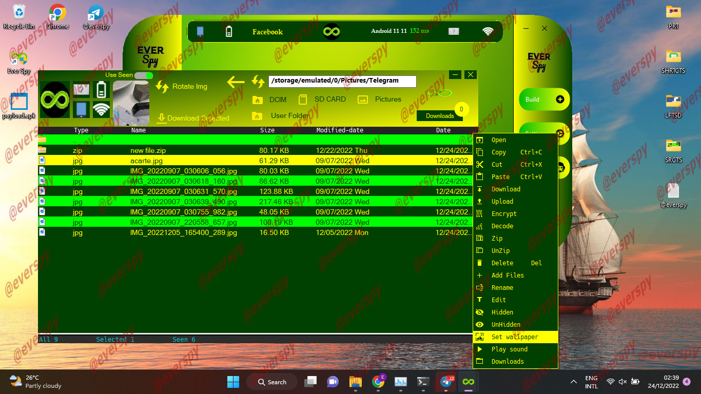Select Zip in the context menu

click(x=515, y=239)
